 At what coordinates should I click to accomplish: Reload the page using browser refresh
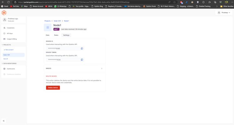coord(8,2)
